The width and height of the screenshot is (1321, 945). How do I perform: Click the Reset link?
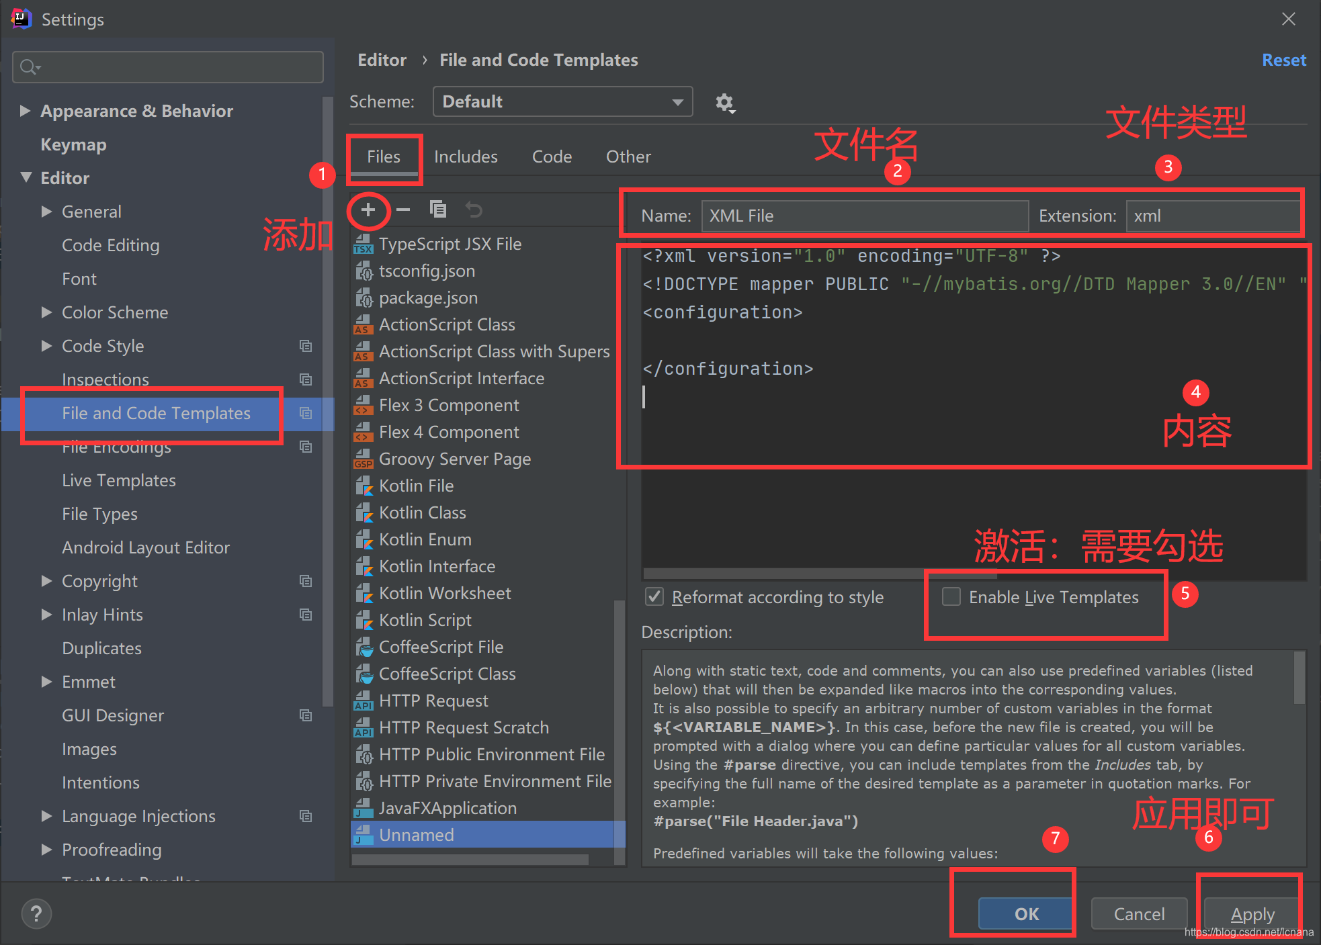[x=1283, y=60]
